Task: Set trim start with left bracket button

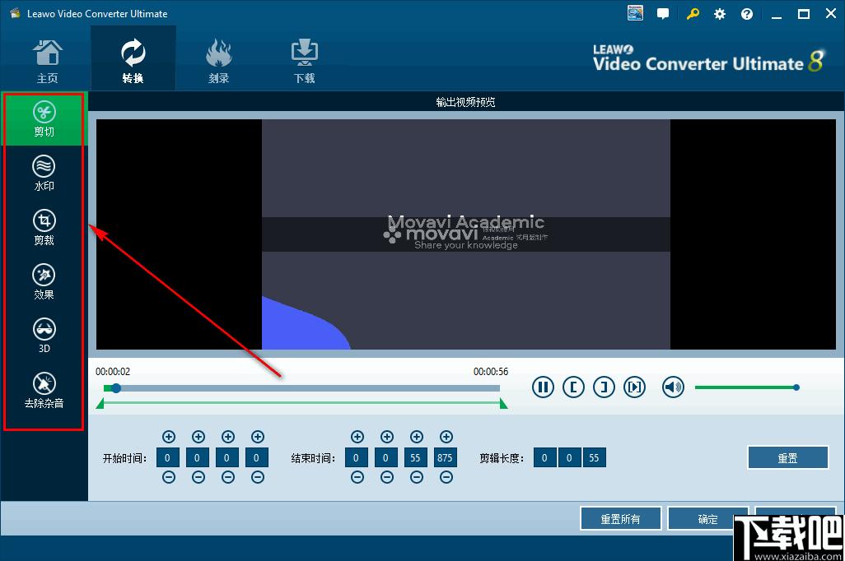Action: [573, 387]
